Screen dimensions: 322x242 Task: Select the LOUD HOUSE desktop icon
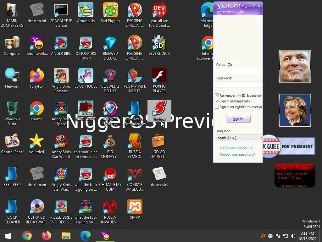(x=86, y=78)
